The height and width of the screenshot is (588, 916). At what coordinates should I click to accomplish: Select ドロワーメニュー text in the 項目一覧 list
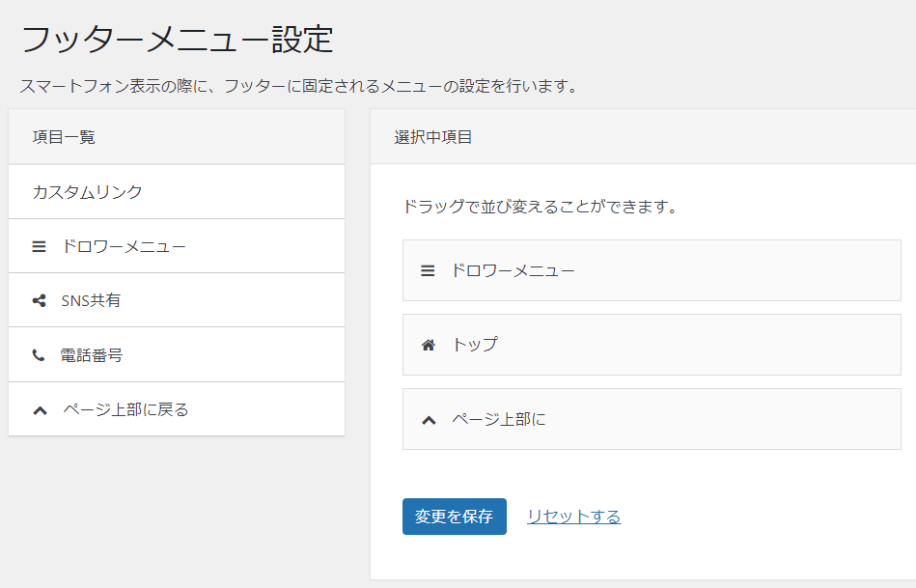point(124,246)
